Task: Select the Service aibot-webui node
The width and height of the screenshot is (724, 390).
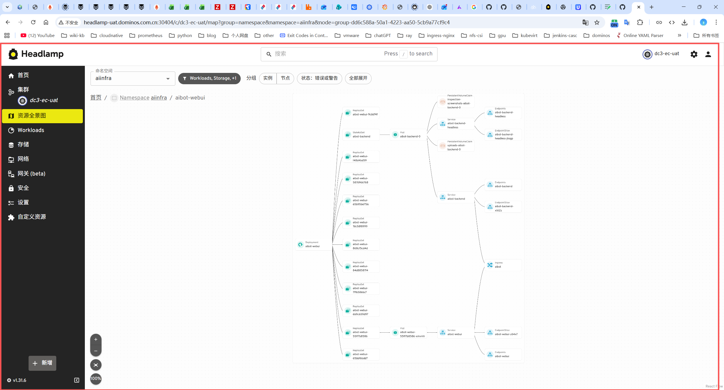Action: [x=456, y=332]
